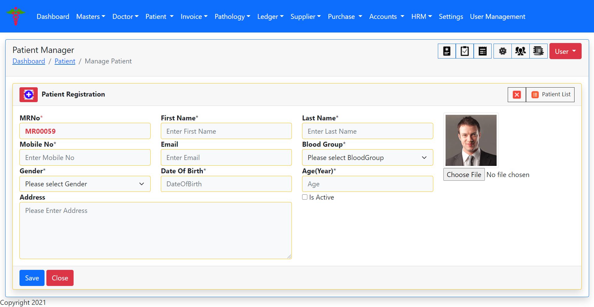Screen dimensions: 594x307
Task: Click the notepad list icon in toolbar
Action: pos(482,51)
